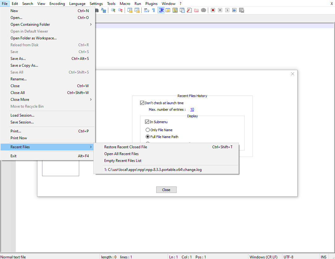Viewport: 335px width, 259px height.
Task: Click INS indicator in status bar
Action: coord(324,257)
